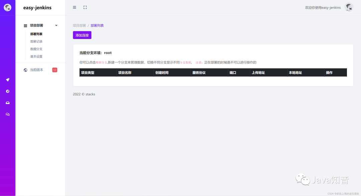The width and height of the screenshot is (361, 196).
Task: Click the avatar logo atop the purple sidebar
Action: (8, 8)
